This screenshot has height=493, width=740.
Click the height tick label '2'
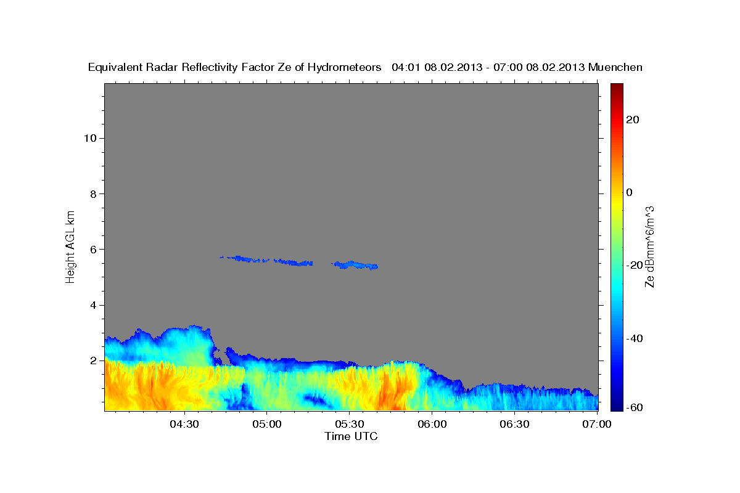(x=93, y=361)
